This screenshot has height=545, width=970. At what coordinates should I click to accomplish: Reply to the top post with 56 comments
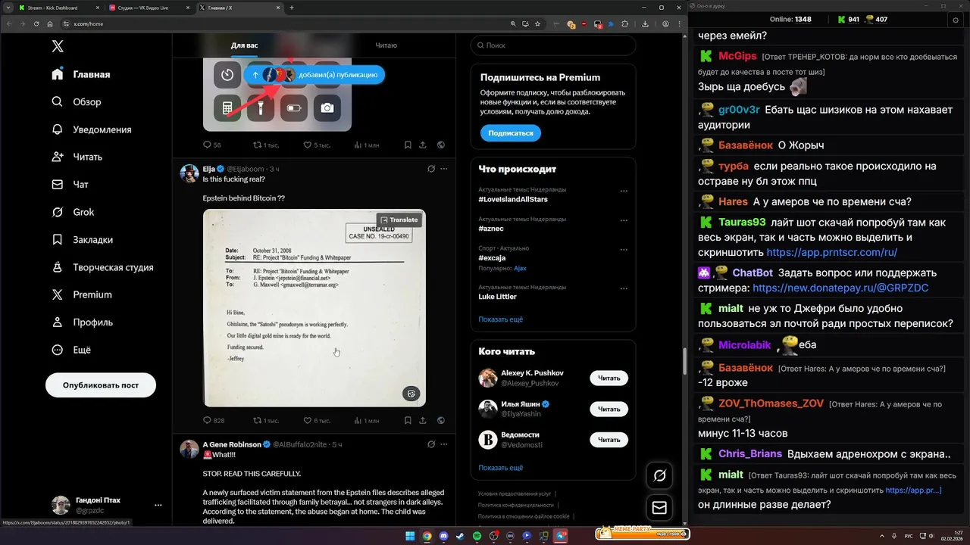[212, 145]
